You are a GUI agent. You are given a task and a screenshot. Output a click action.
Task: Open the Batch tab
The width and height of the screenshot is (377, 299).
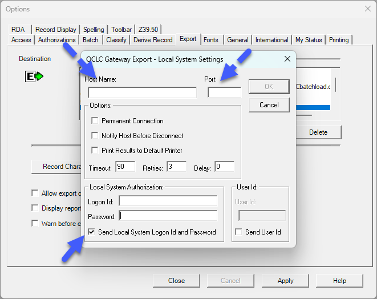pos(91,40)
